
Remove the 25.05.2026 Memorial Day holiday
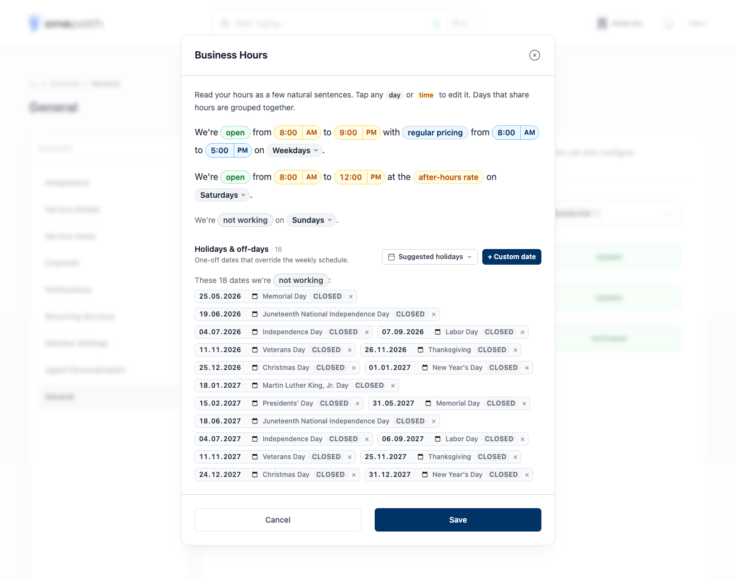(351, 297)
